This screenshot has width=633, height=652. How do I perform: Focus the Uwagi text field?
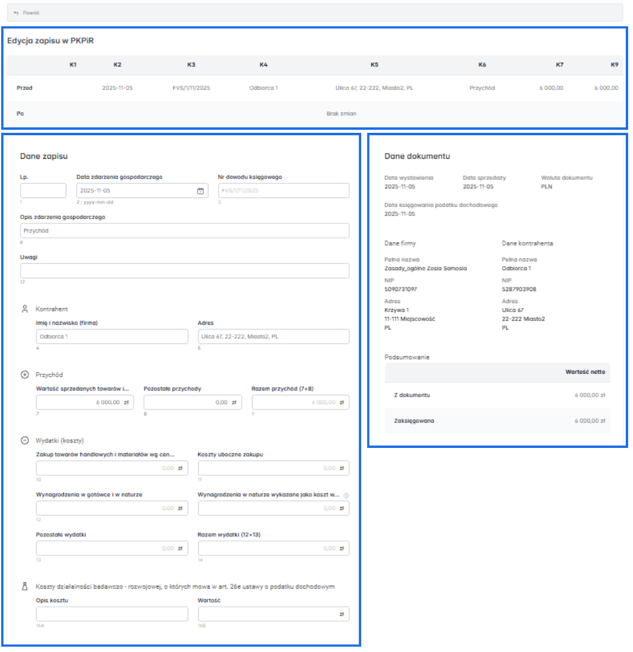tap(185, 270)
